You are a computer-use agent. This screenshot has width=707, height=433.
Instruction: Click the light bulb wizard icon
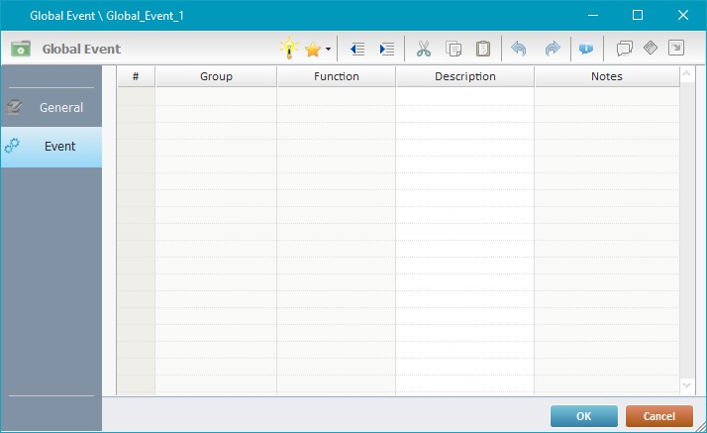tap(288, 49)
